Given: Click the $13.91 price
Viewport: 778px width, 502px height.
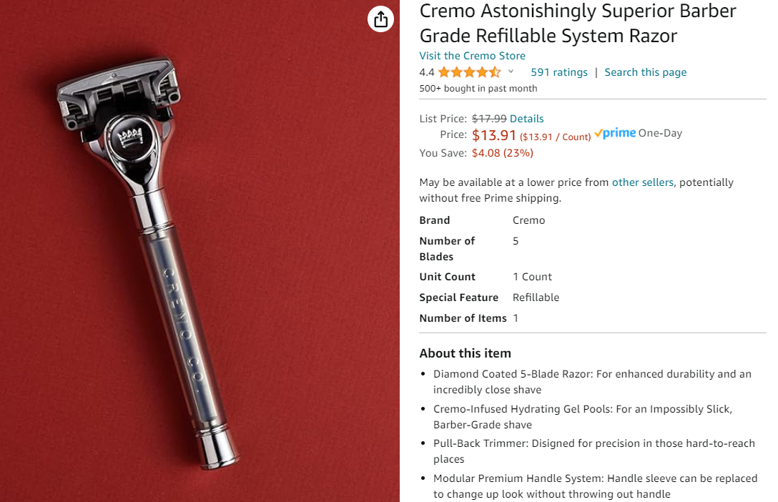Looking at the screenshot, I should click(494, 134).
